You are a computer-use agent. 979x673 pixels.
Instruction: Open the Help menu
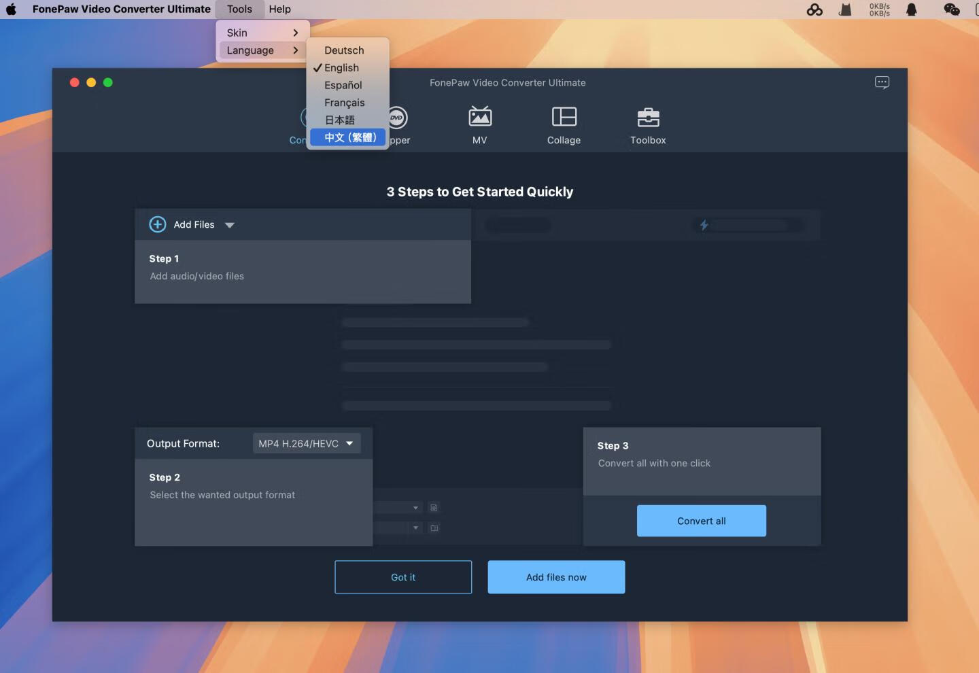point(279,9)
